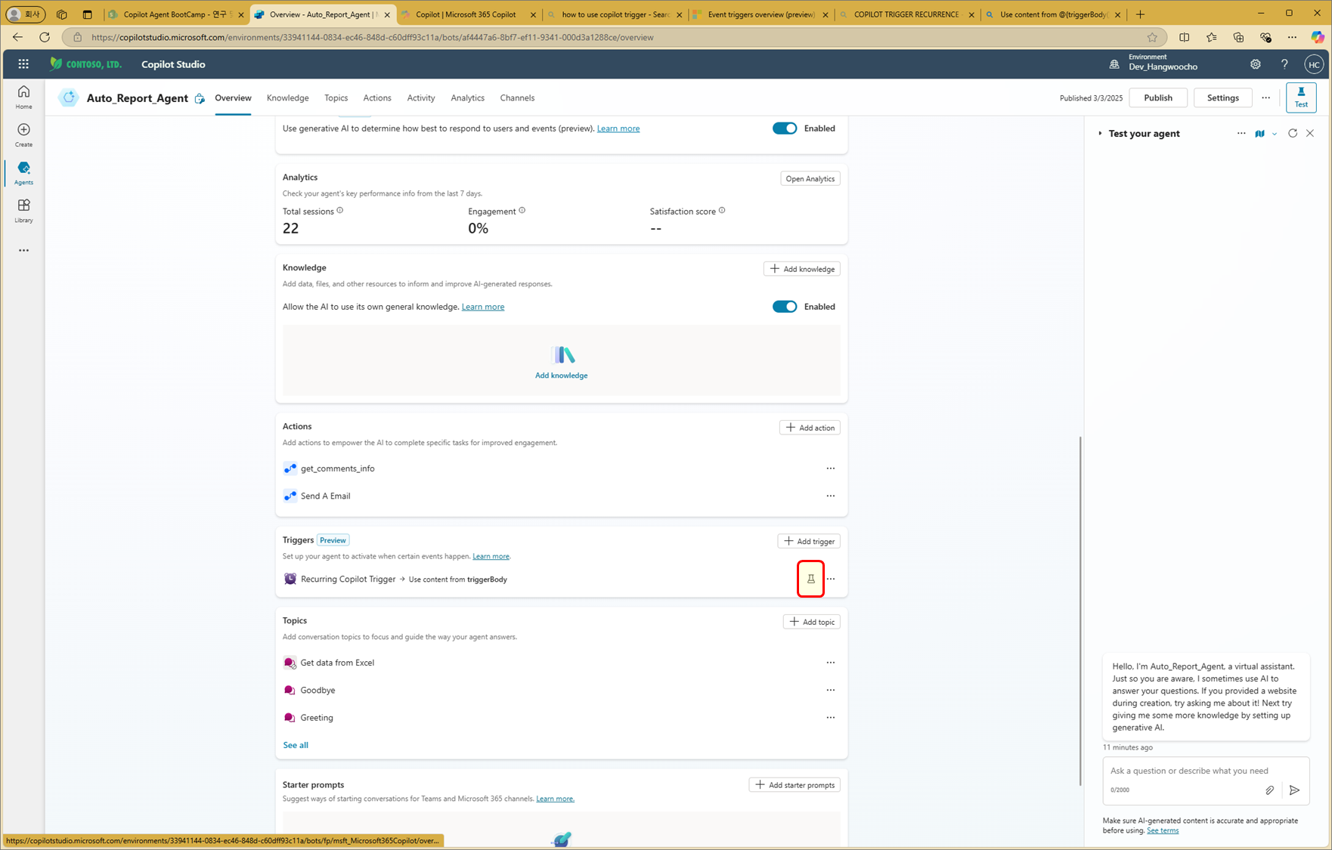Click the Copilot Studio settings gear icon

tap(1255, 64)
